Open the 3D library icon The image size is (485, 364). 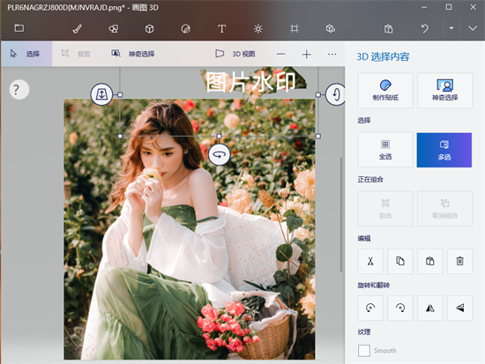[331, 29]
